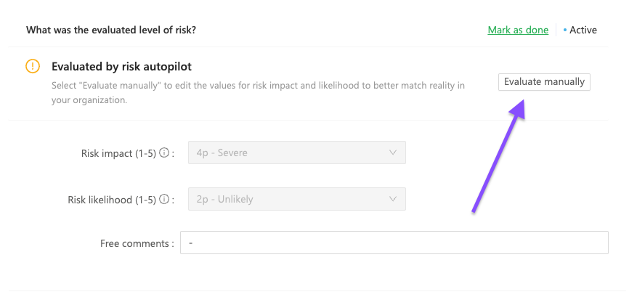This screenshot has width=637, height=305.
Task: Switch to manual evaluation with Evaluate manually
Action: [x=544, y=81]
